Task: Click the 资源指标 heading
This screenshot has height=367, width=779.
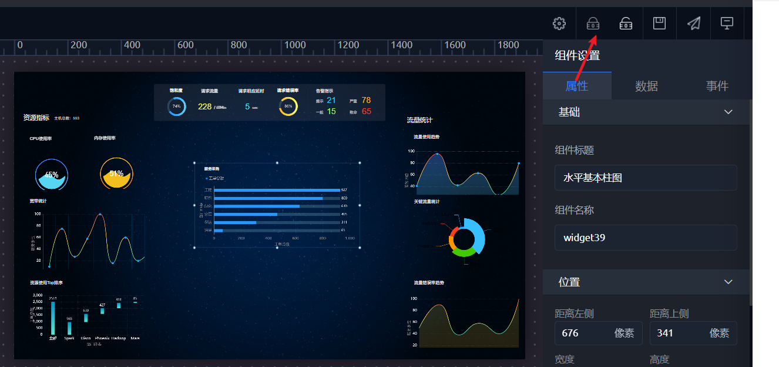Action: click(36, 118)
